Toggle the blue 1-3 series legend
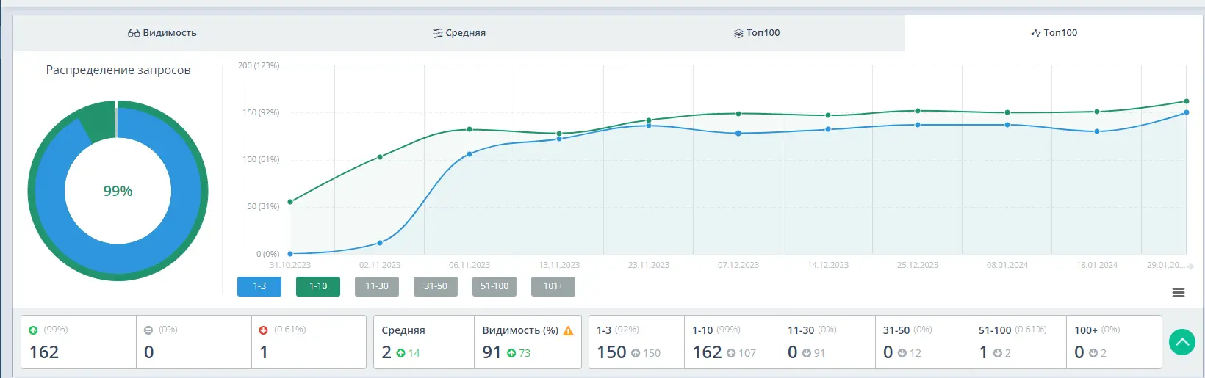Image resolution: width=1205 pixels, height=378 pixels. click(x=259, y=286)
